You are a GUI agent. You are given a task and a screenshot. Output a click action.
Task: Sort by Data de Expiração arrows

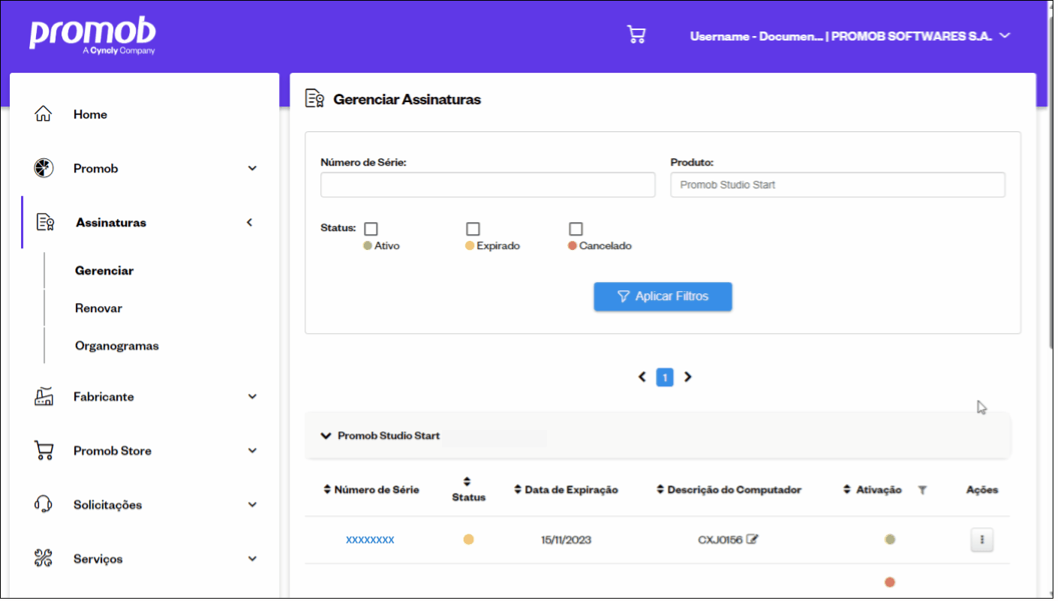click(518, 489)
